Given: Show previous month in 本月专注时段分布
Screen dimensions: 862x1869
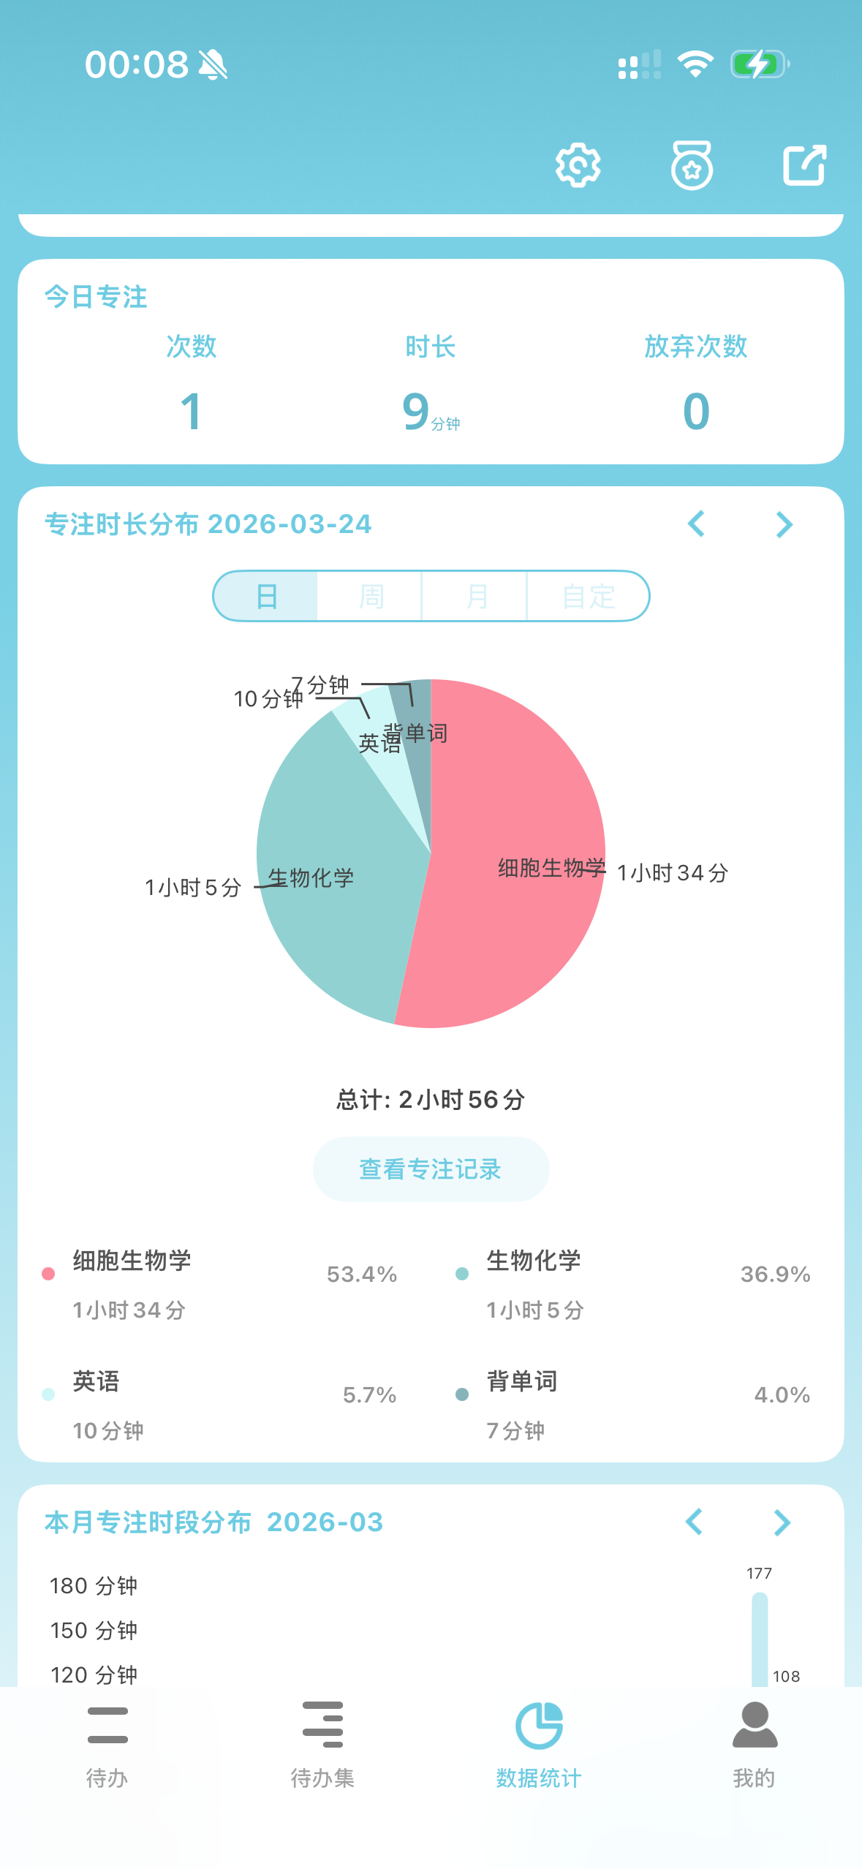Looking at the screenshot, I should pos(694,1522).
